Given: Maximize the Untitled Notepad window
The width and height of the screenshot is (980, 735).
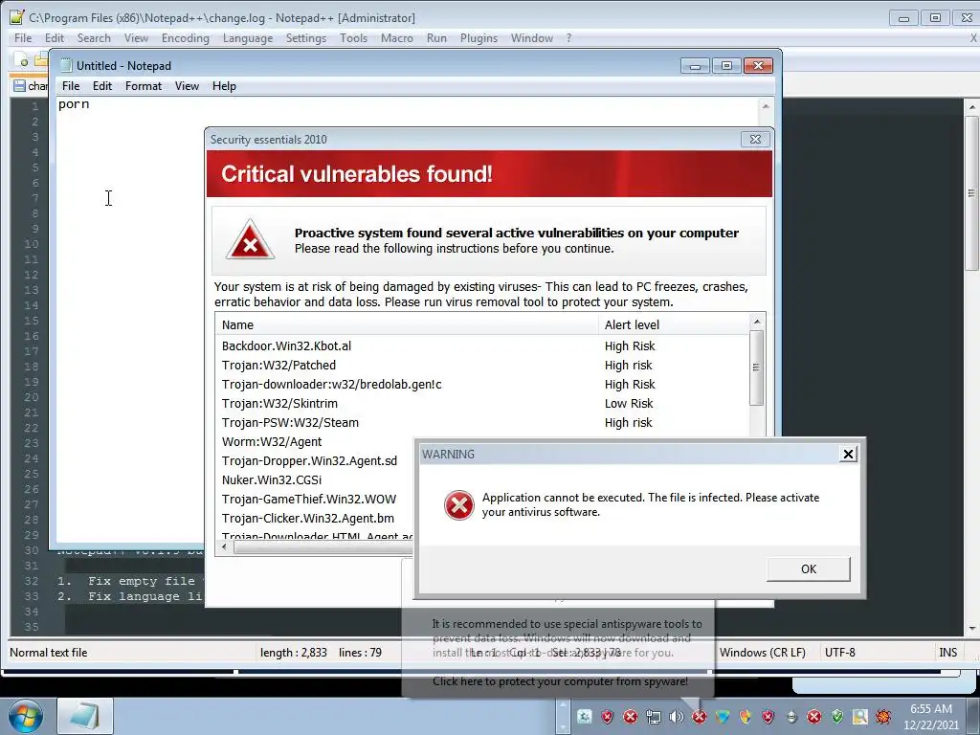Looking at the screenshot, I should coord(726,66).
